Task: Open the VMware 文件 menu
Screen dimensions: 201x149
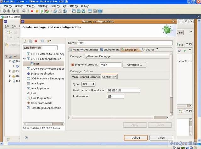Action: click(8, 6)
